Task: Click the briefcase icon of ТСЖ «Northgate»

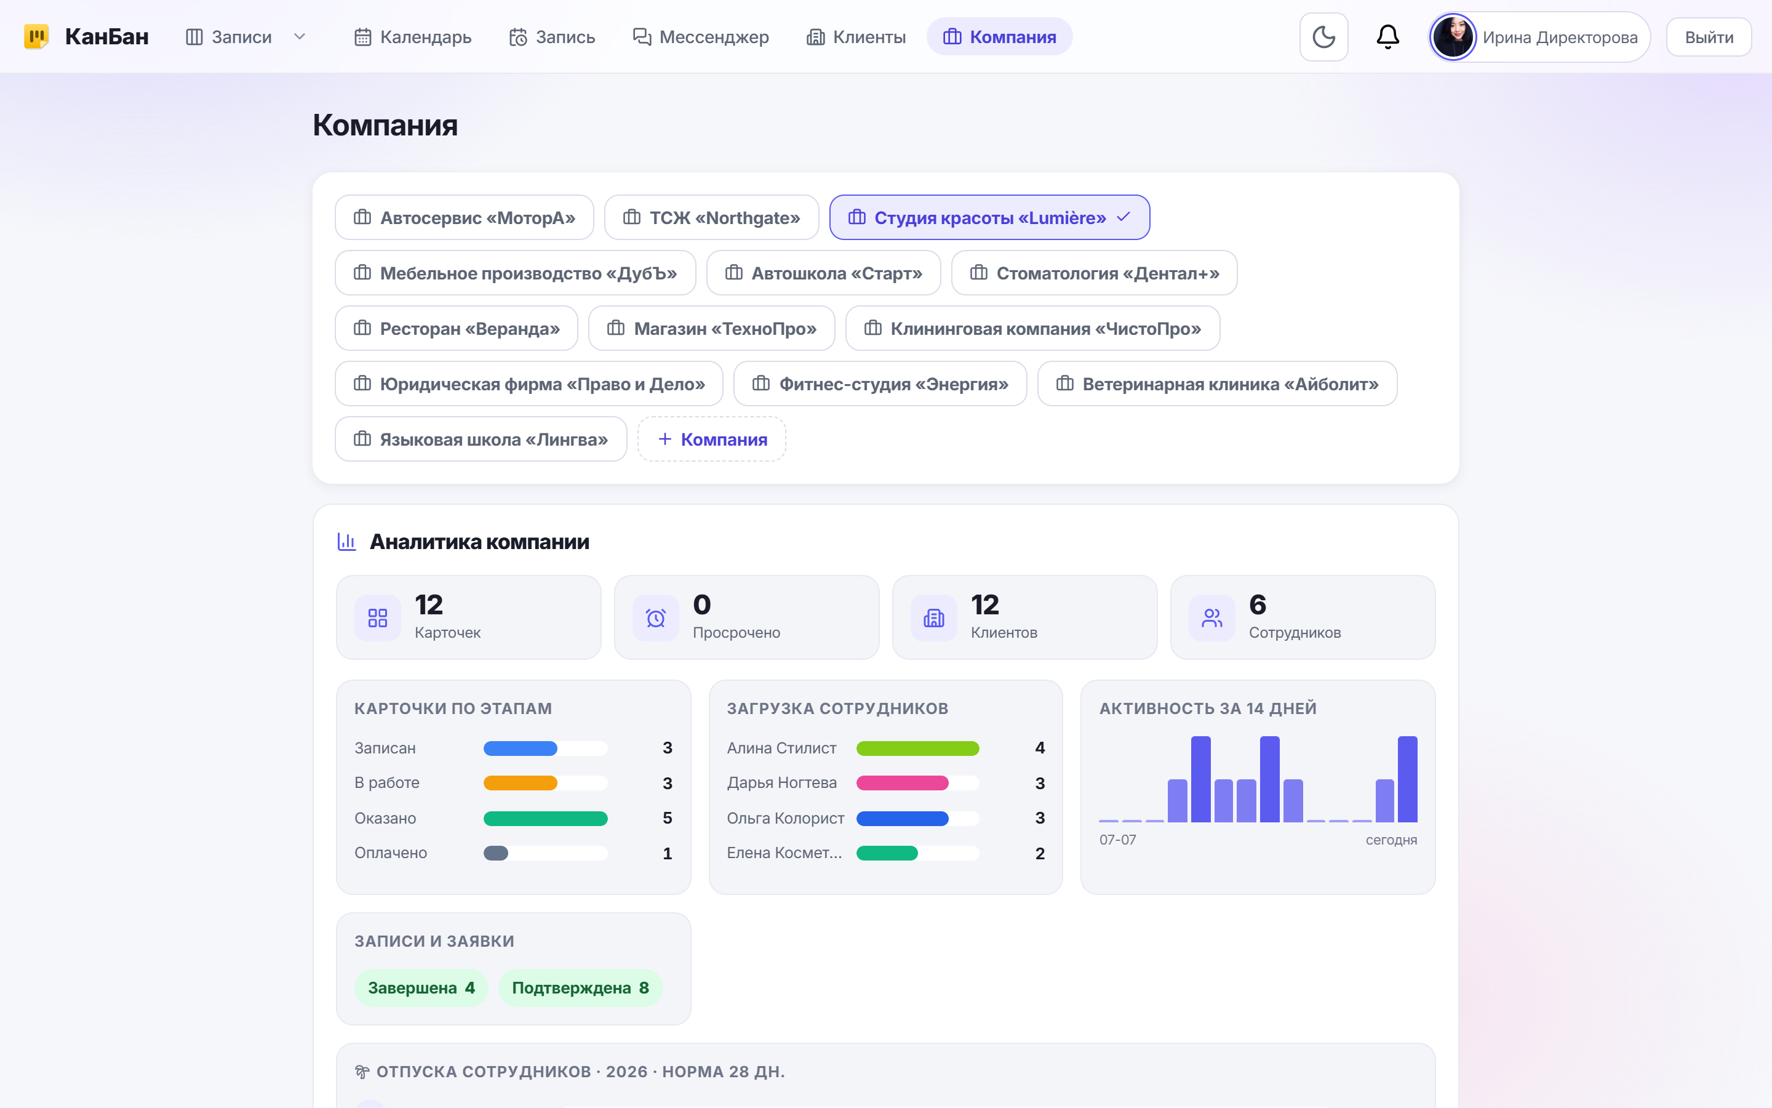Action: point(631,217)
